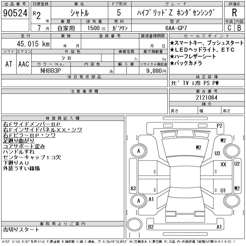Click the door count 5
This screenshot has height=246, width=246.
(119, 13)
